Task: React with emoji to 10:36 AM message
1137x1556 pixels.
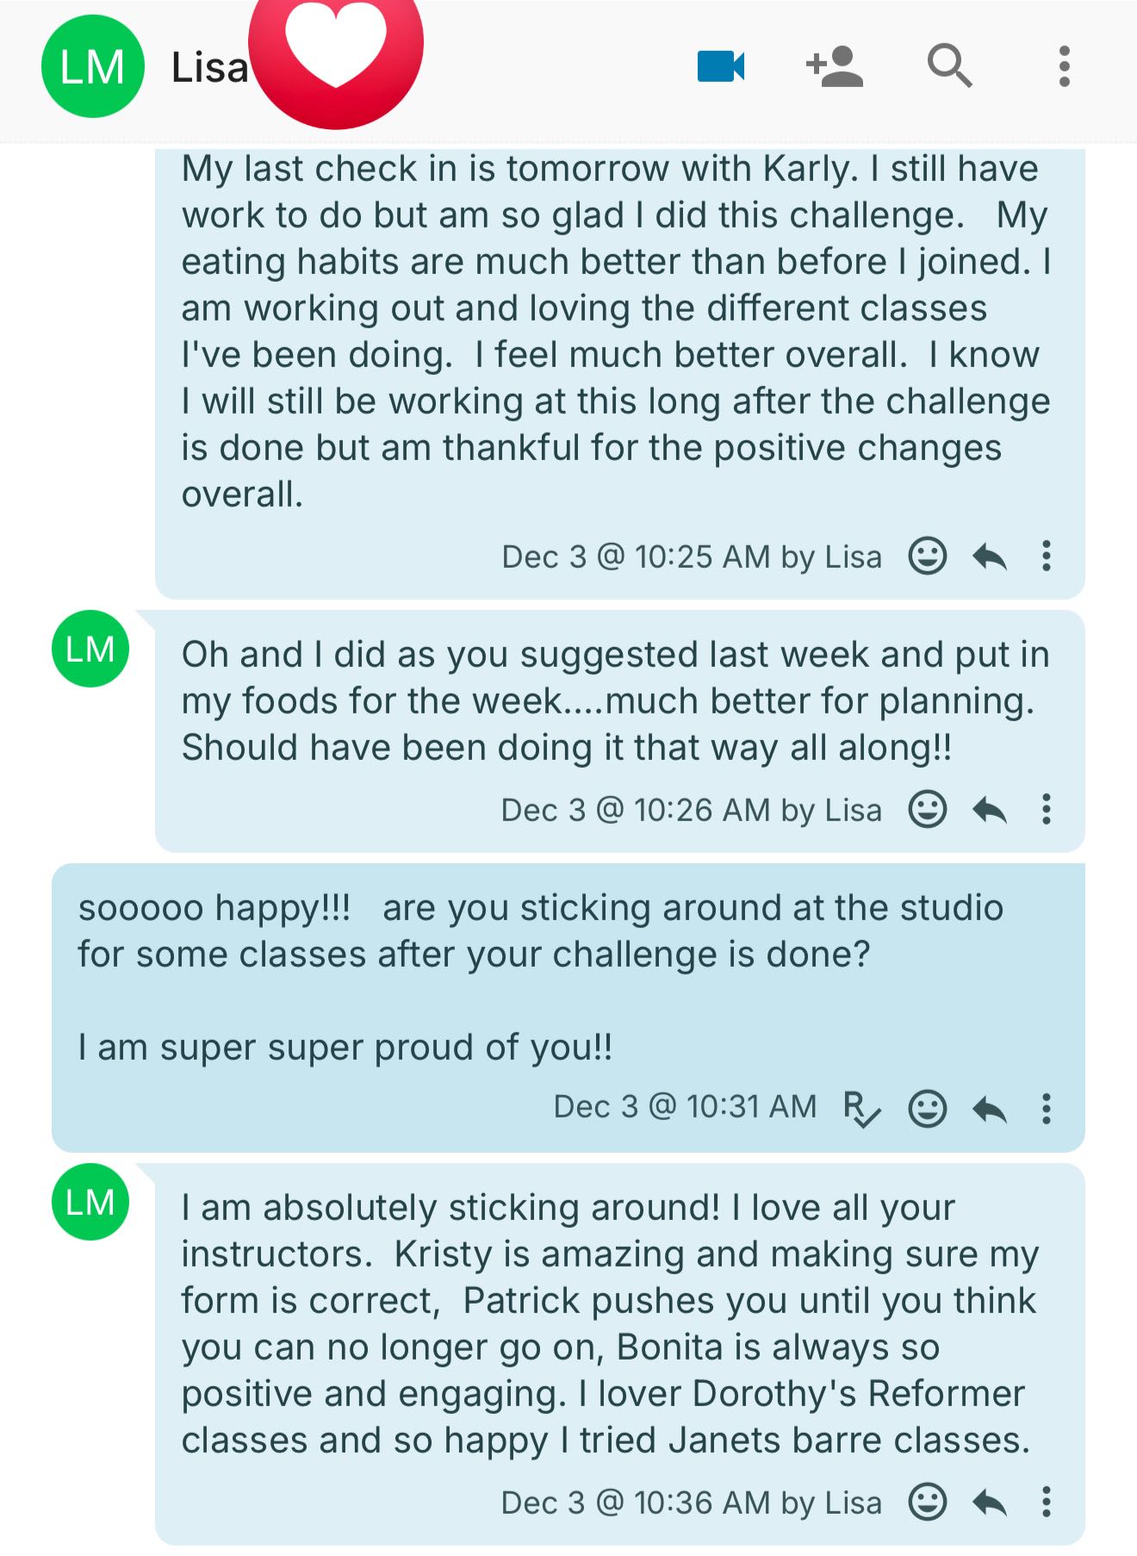Action: coord(928,1503)
